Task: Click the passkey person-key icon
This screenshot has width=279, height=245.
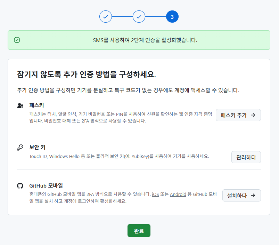Action: point(20,105)
